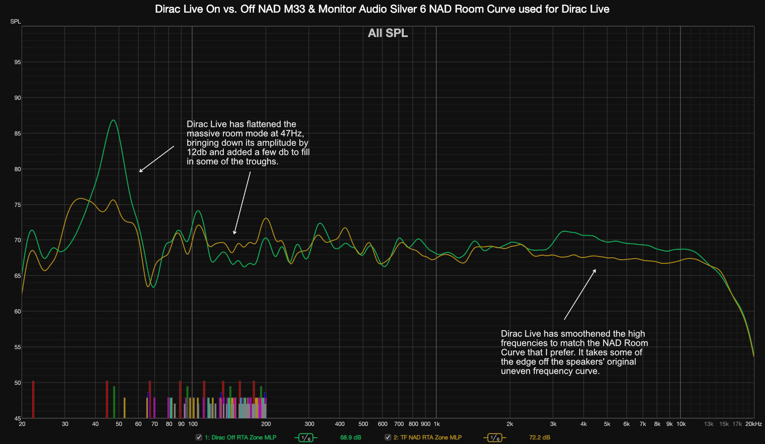Select the '1: Dirac Off RTA Zone MLP' legend label
The image size is (765, 444).
(x=241, y=437)
